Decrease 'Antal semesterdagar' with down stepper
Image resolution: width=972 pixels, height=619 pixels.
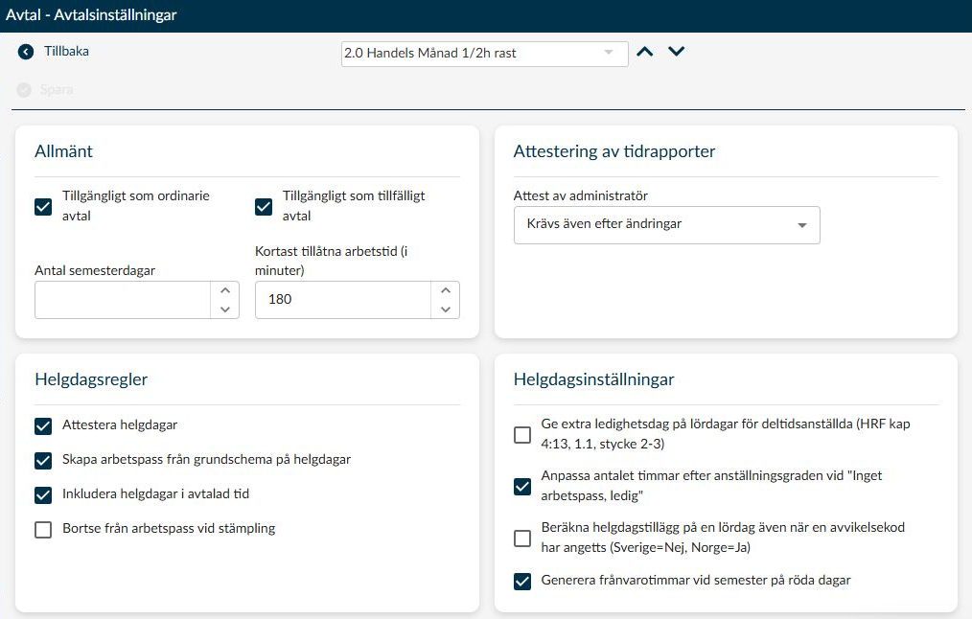[x=225, y=309]
